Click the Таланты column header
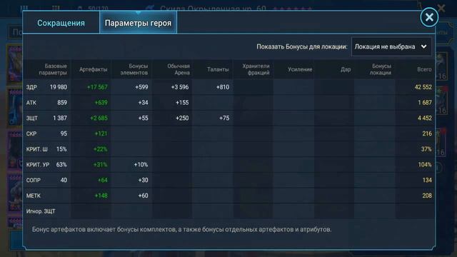 click(218, 69)
